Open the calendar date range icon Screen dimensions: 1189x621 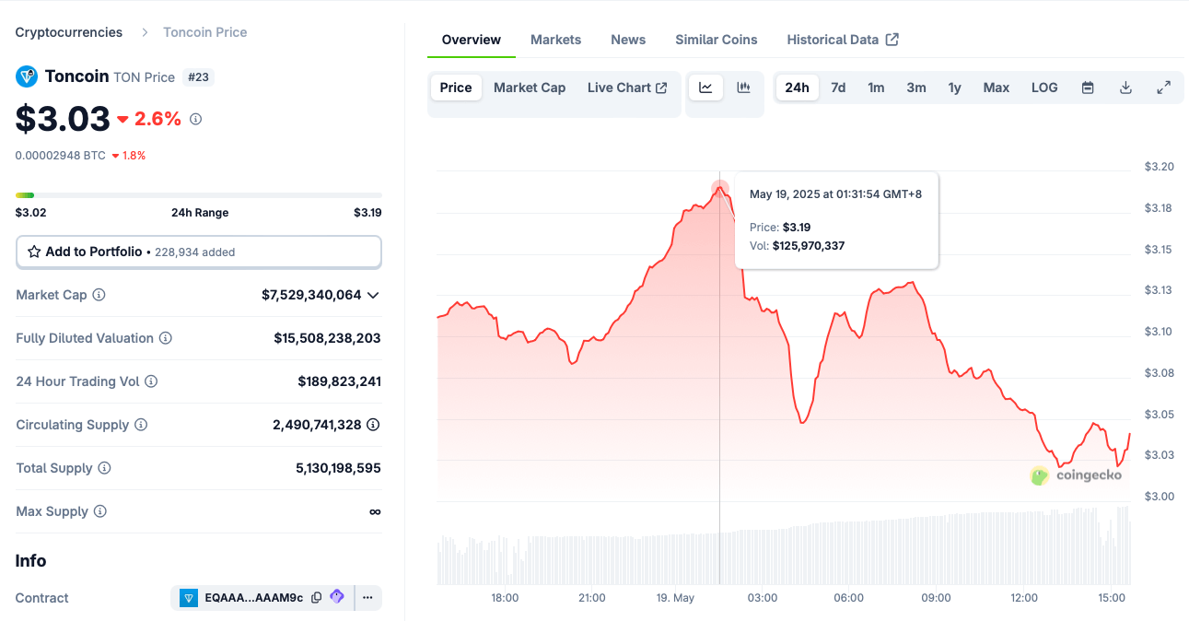click(1088, 87)
